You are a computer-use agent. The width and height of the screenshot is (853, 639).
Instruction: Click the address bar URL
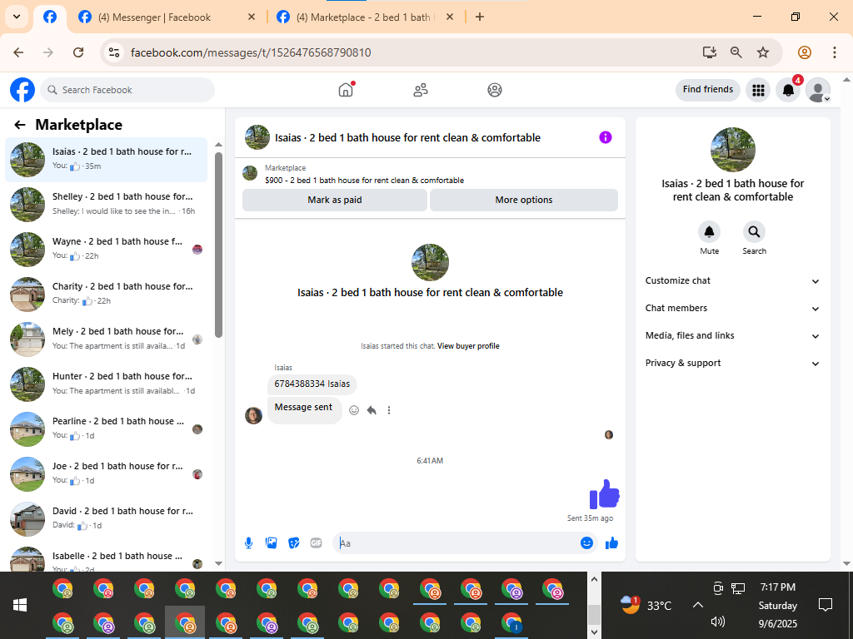tap(251, 52)
